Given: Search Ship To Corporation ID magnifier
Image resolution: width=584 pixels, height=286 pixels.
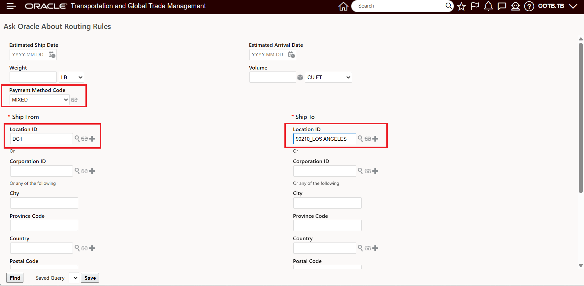Looking at the screenshot, I should click(x=360, y=171).
